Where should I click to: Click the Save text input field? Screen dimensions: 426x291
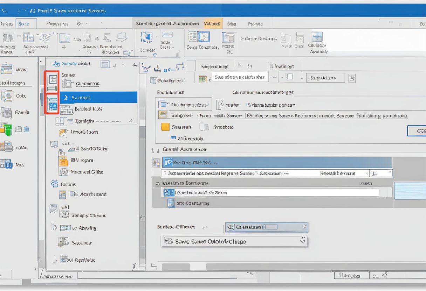click(x=240, y=77)
